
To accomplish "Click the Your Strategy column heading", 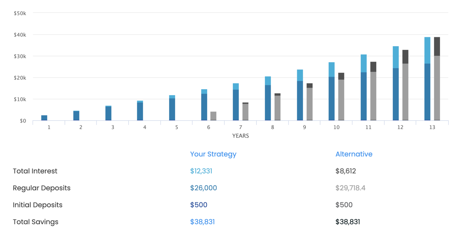I will click(x=213, y=154).
